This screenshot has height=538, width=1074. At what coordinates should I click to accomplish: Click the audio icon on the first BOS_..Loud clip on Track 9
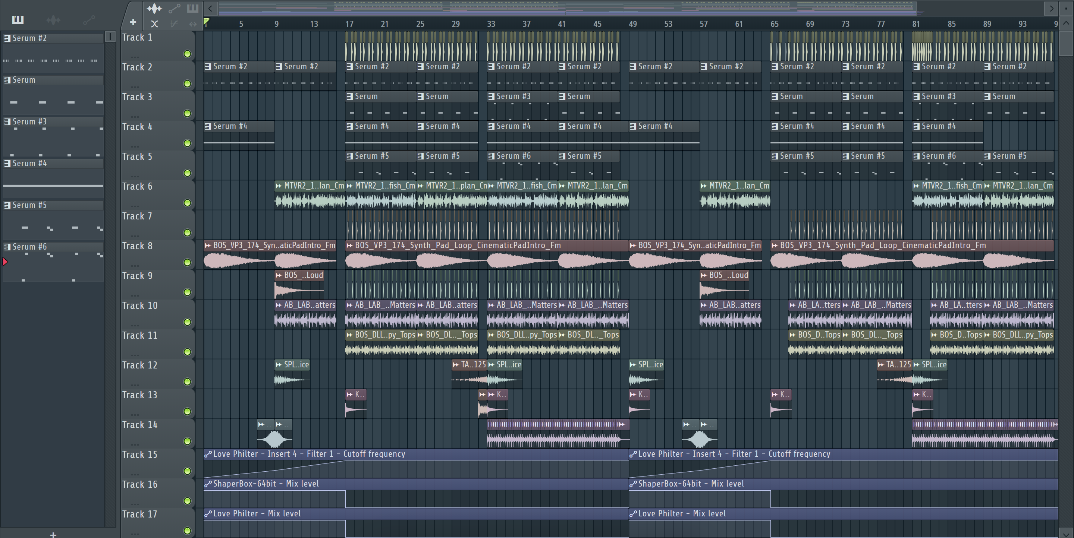(279, 275)
